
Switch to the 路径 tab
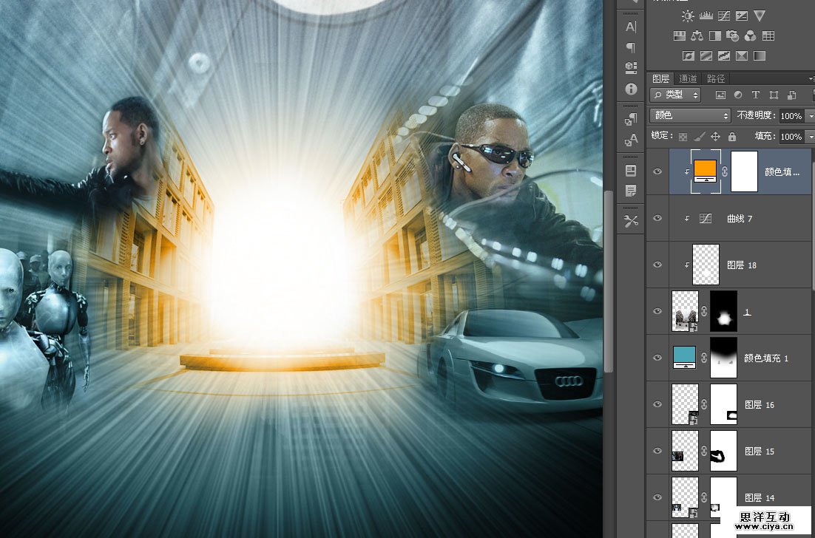715,78
